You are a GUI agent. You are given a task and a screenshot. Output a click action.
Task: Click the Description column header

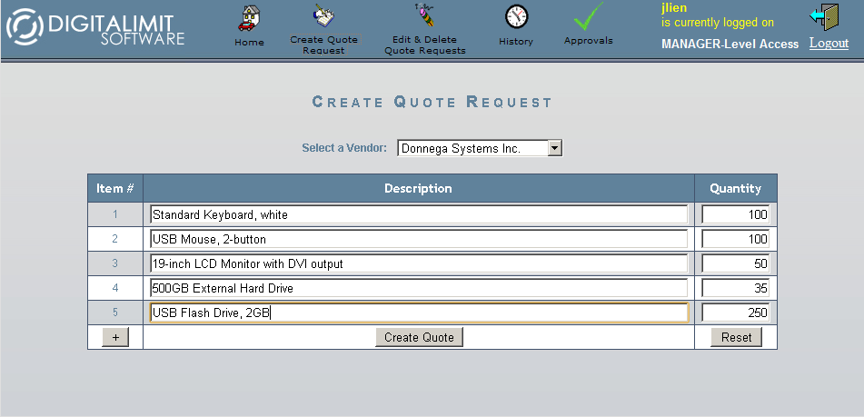[418, 188]
